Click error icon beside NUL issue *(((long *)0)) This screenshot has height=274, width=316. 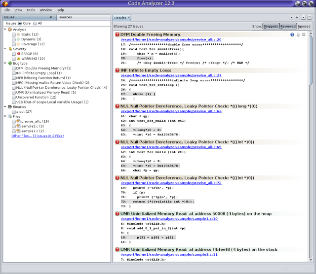pyautogui.click(x=118, y=106)
